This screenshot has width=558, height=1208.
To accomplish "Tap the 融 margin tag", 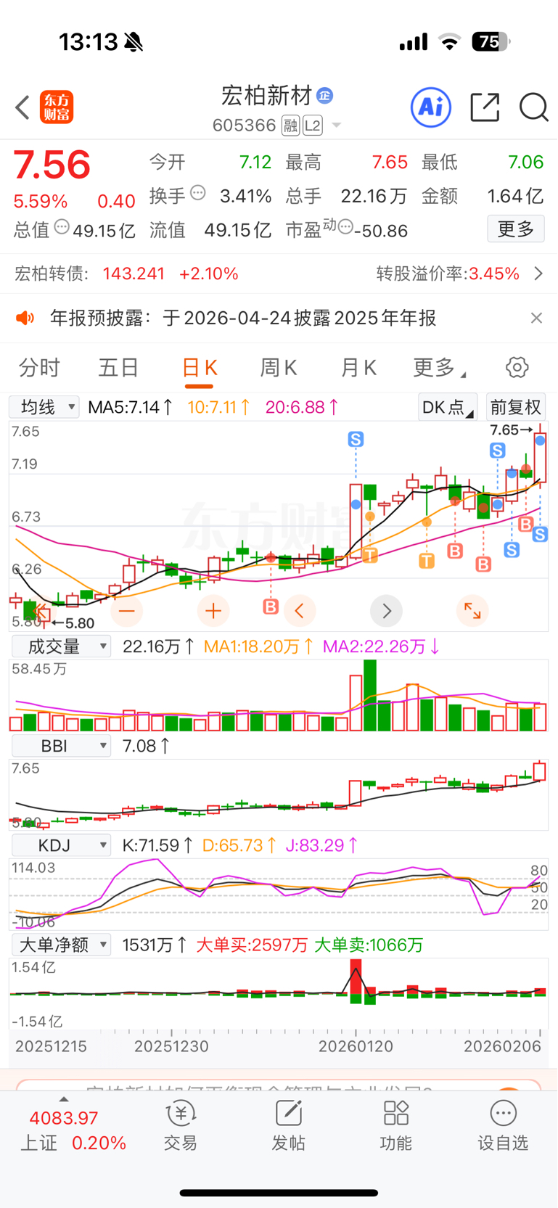I will (x=291, y=126).
